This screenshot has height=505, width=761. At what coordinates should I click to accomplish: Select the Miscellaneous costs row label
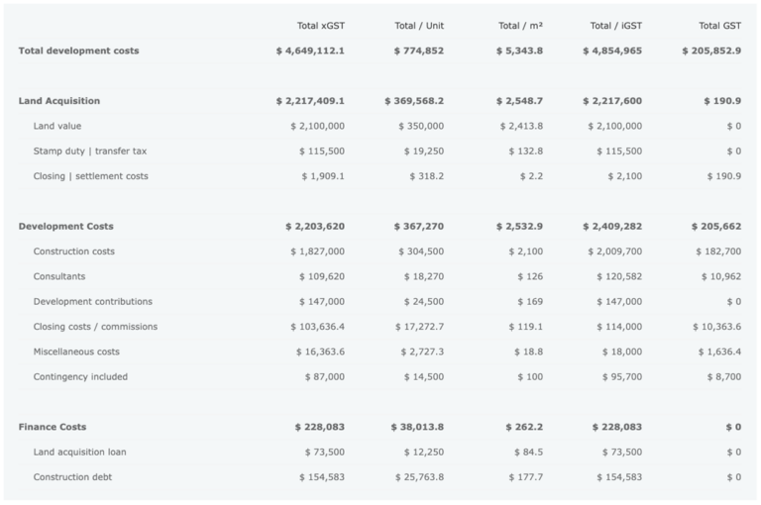click(x=76, y=352)
